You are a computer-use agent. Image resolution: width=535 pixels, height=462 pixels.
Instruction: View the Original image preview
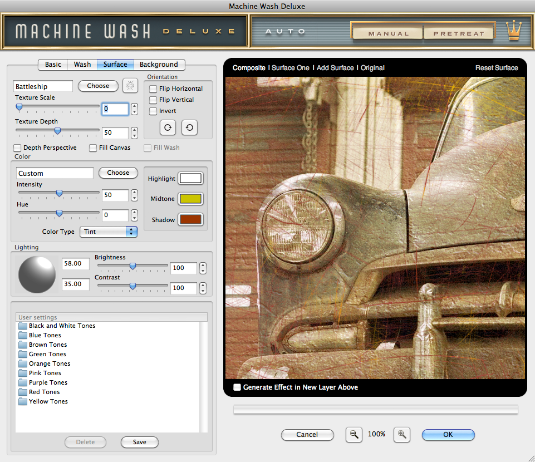[372, 68]
